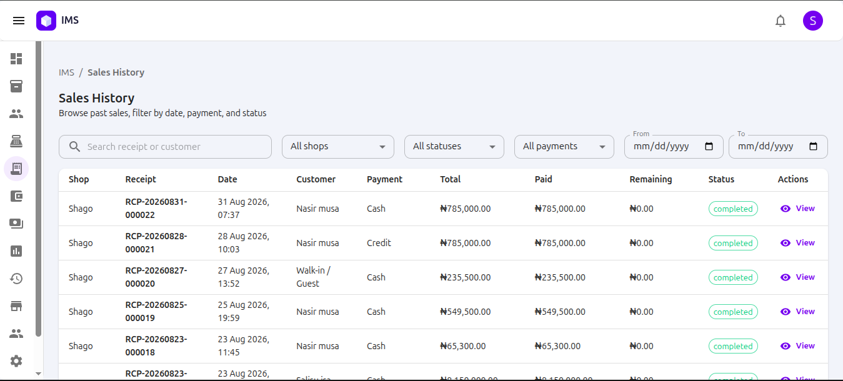Click the Actions column header
843x381 pixels.
click(x=793, y=179)
